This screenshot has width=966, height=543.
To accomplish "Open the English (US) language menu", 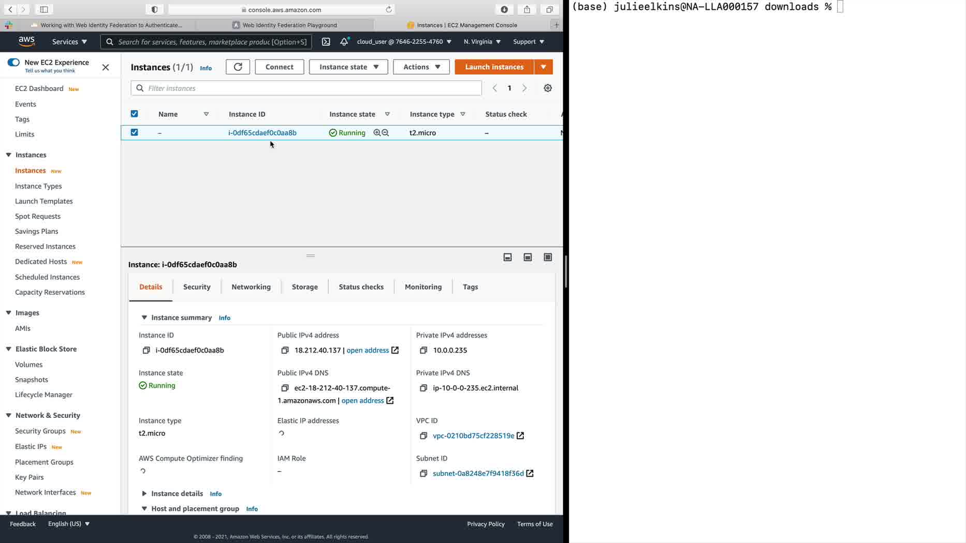I will tap(69, 524).
